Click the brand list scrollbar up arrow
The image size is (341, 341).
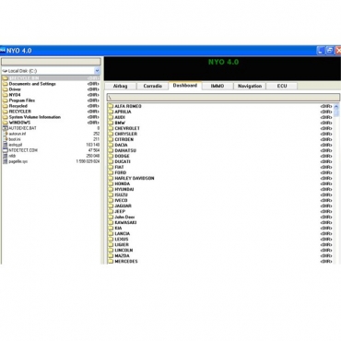click(336, 106)
